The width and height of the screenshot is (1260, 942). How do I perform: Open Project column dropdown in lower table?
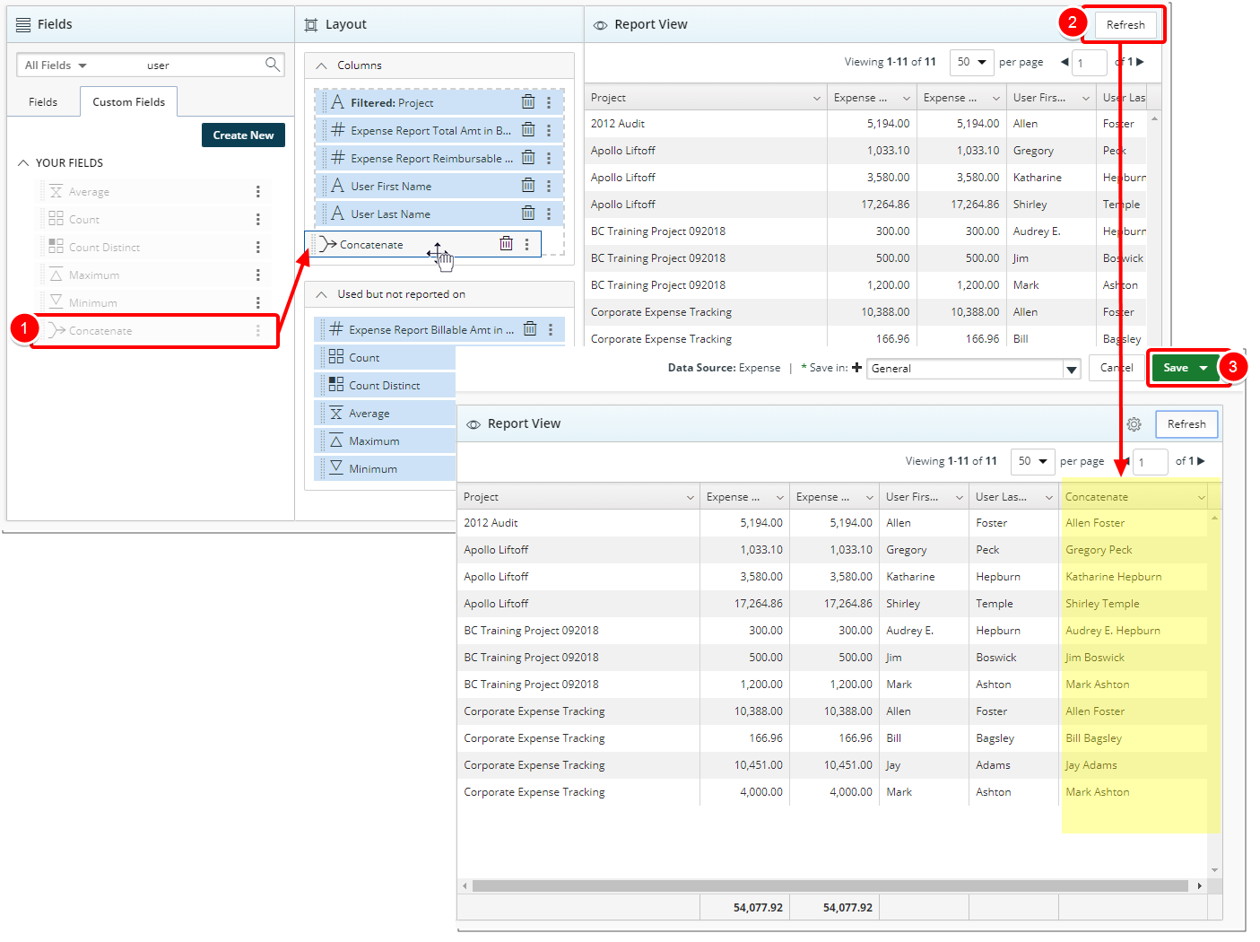point(691,497)
